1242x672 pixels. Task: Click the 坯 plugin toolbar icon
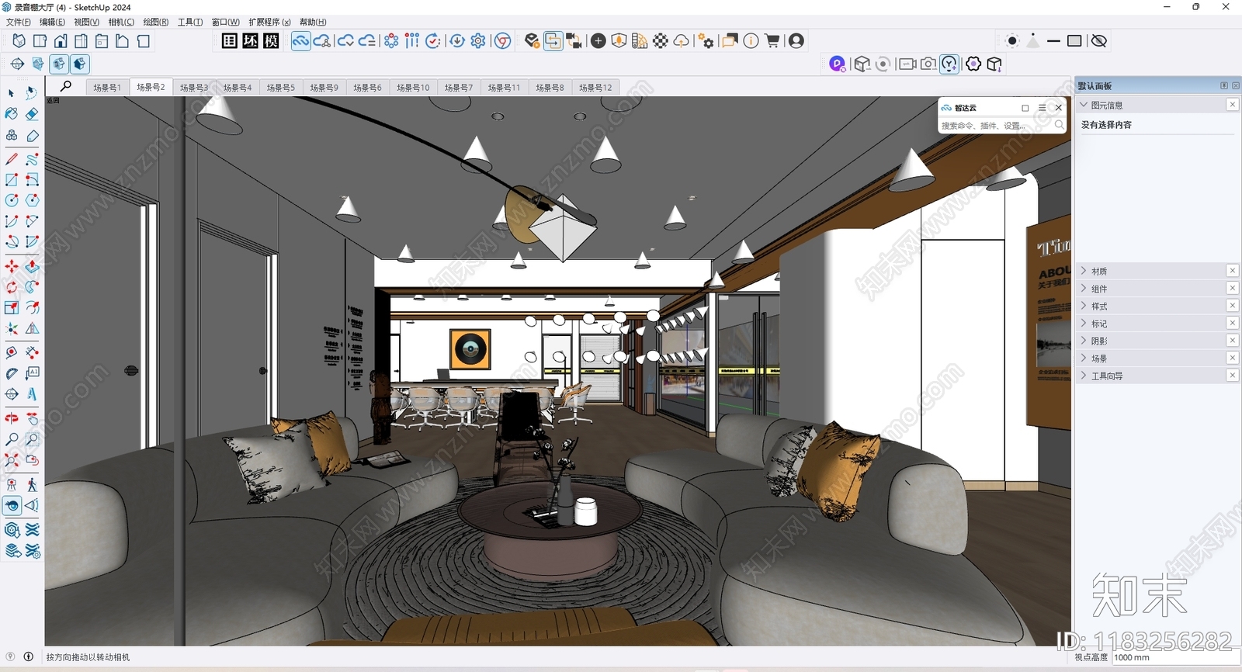click(250, 41)
